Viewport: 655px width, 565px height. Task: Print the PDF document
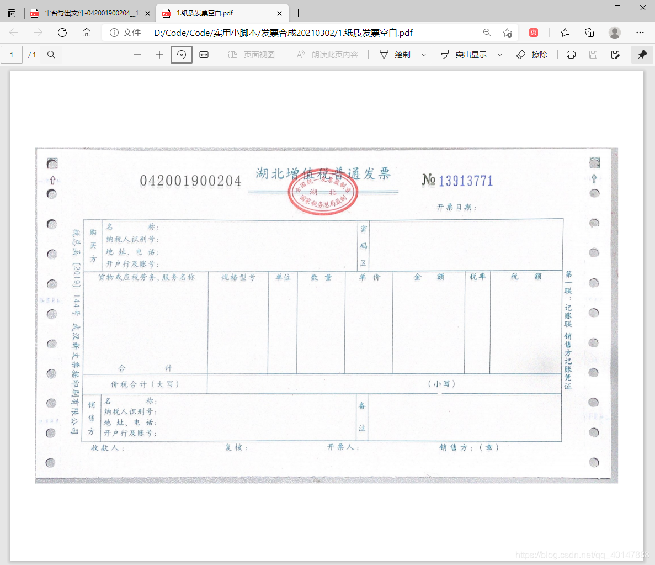tap(571, 55)
